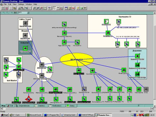
Task: Select the Dedenevo-TSI-GW router node
Action: pyautogui.click(x=137, y=56)
